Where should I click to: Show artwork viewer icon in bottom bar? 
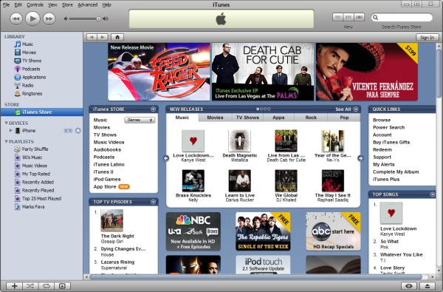[62, 286]
